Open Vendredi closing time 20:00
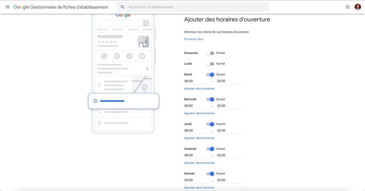The height and width of the screenshot is (191, 365). (x=229, y=155)
